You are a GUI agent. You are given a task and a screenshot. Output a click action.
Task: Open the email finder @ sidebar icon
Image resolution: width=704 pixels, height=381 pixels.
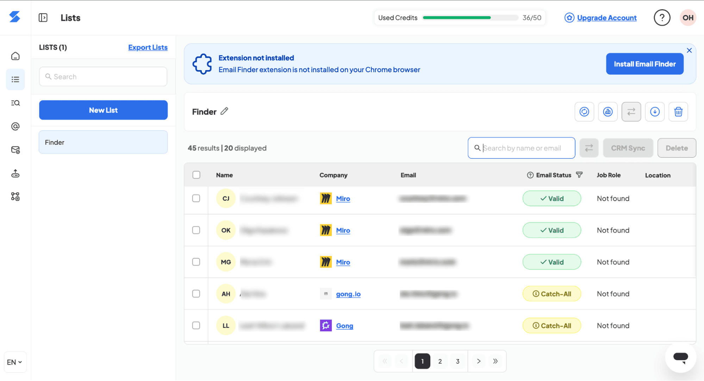(15, 126)
